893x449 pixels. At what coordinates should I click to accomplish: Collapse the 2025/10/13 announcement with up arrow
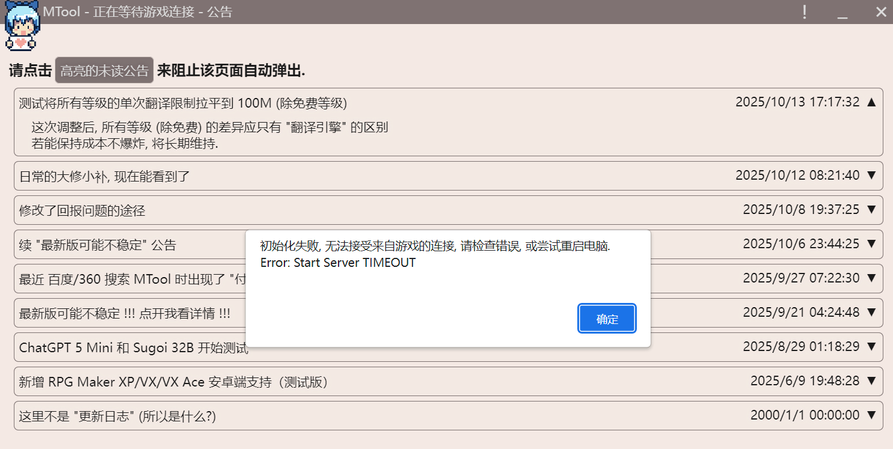pos(871,102)
